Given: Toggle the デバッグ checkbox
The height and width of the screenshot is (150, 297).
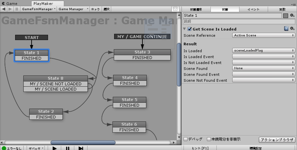Looking at the screenshot, I should point(186,139).
